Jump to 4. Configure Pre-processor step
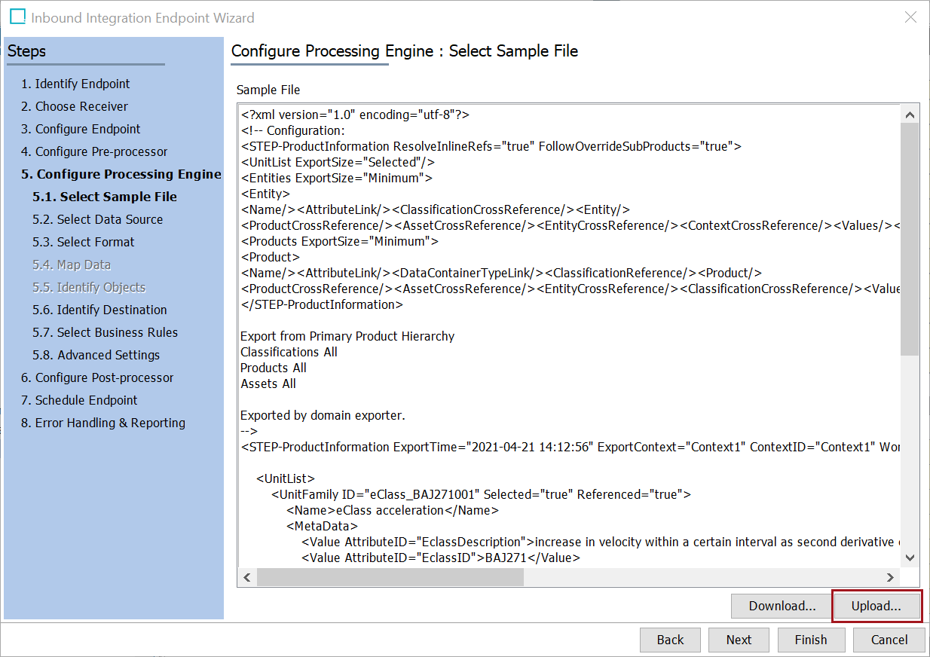Image resolution: width=930 pixels, height=657 pixels. click(94, 151)
